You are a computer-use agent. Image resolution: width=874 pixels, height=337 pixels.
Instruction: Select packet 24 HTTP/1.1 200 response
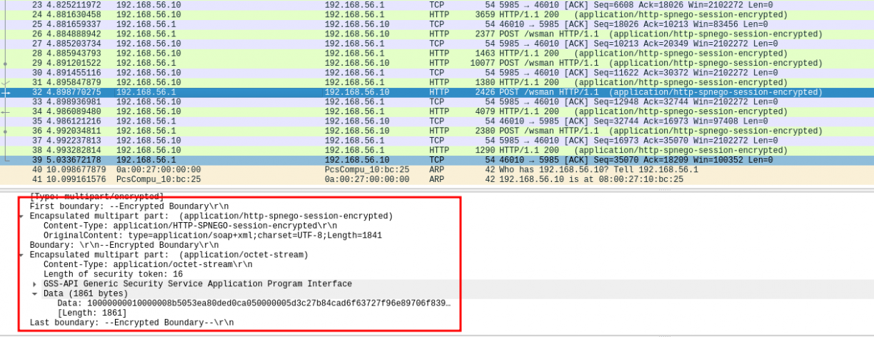point(428,14)
